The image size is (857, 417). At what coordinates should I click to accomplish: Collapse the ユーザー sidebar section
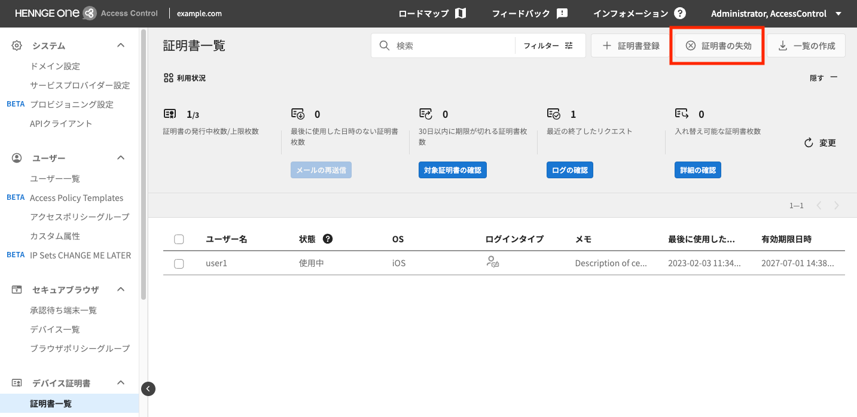pyautogui.click(x=121, y=158)
